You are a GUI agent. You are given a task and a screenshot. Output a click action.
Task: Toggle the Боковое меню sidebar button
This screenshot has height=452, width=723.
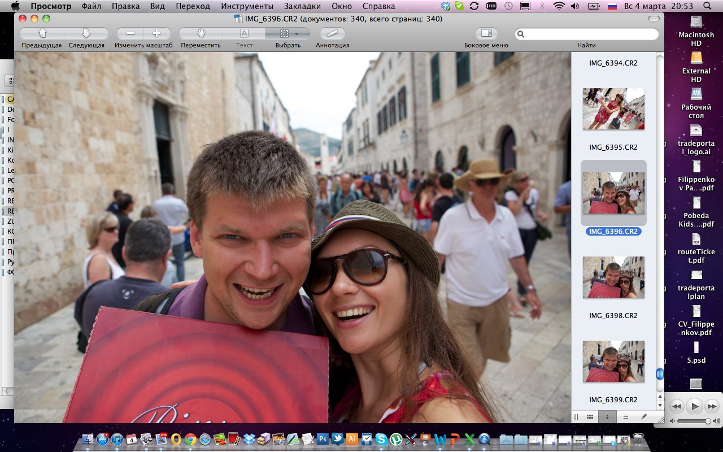tap(486, 34)
